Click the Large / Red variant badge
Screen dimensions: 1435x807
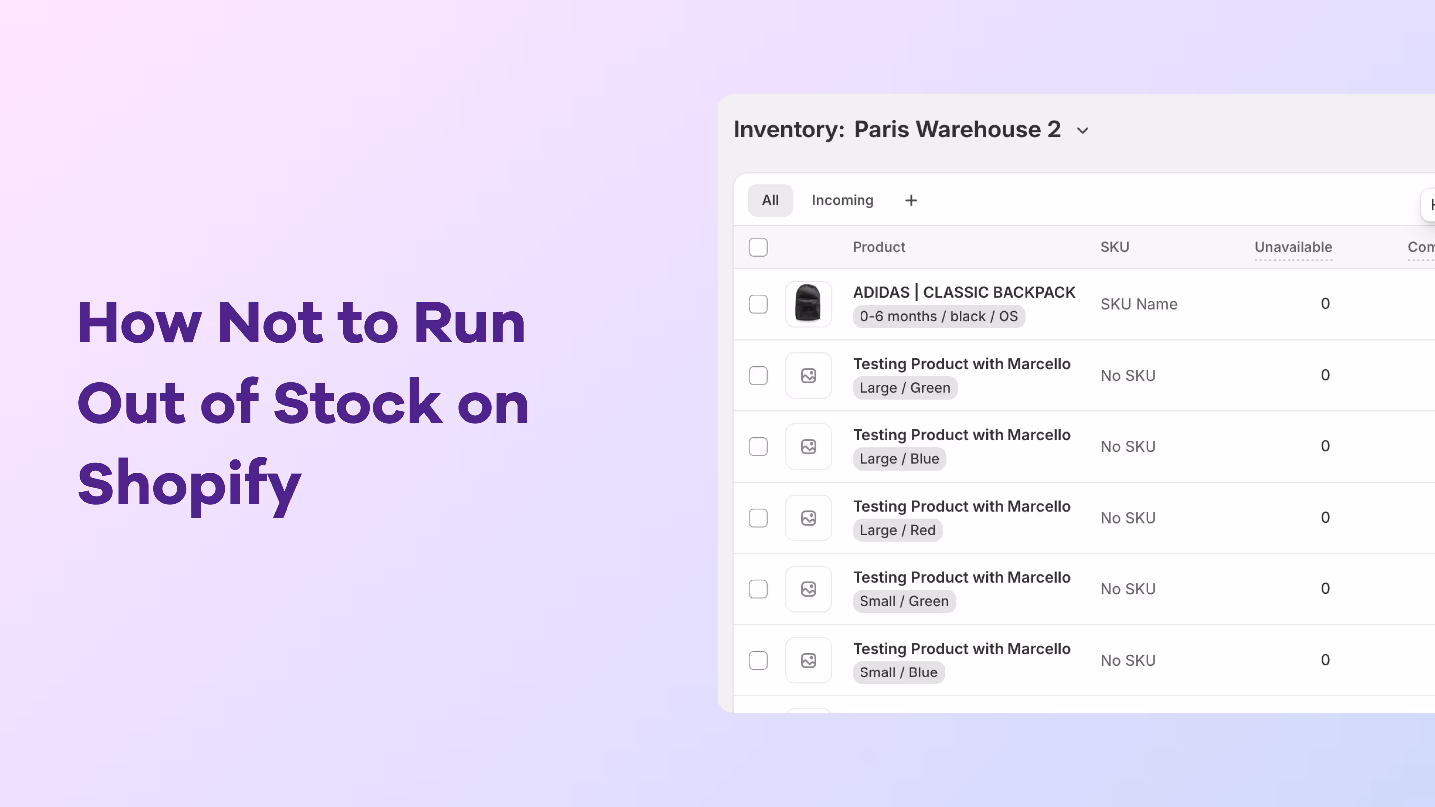tap(897, 530)
